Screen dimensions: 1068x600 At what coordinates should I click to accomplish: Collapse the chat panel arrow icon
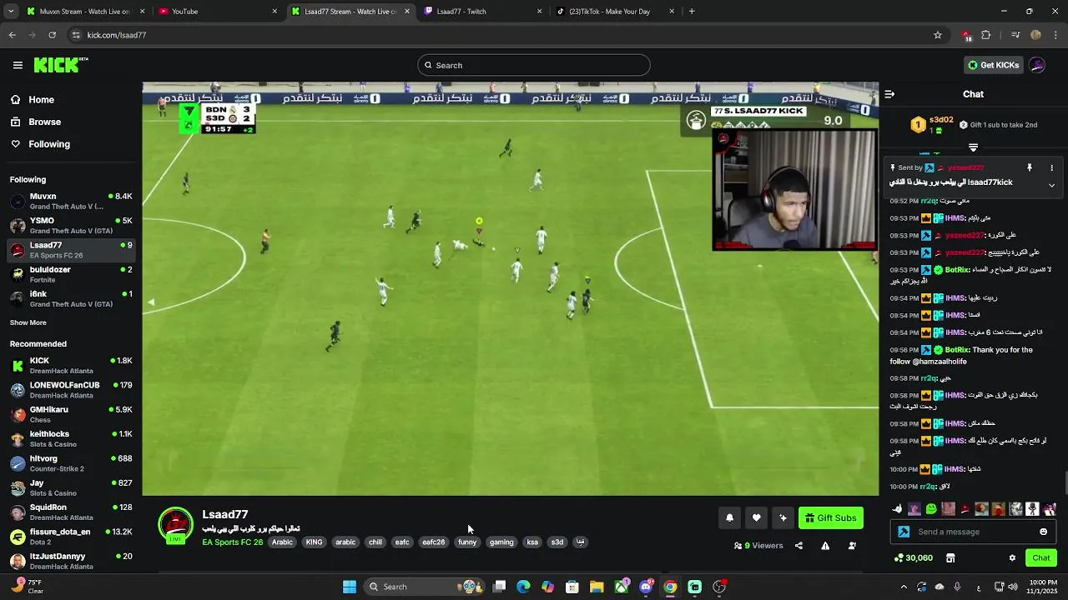(889, 94)
